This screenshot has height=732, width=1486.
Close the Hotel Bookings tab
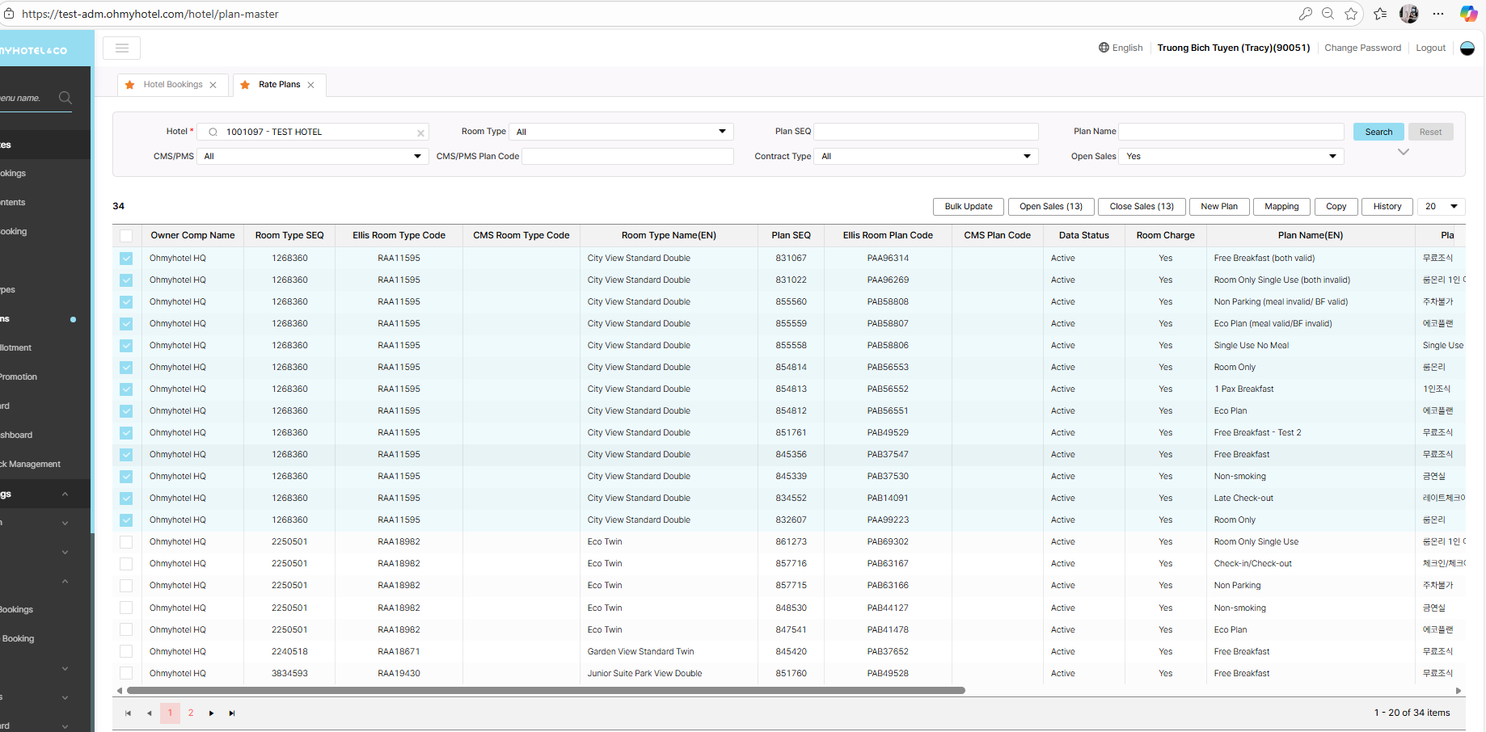(x=213, y=85)
